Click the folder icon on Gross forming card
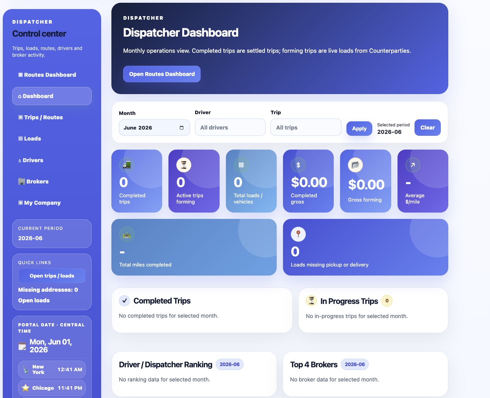Image resolution: width=490 pixels, height=398 pixels. coord(355,165)
